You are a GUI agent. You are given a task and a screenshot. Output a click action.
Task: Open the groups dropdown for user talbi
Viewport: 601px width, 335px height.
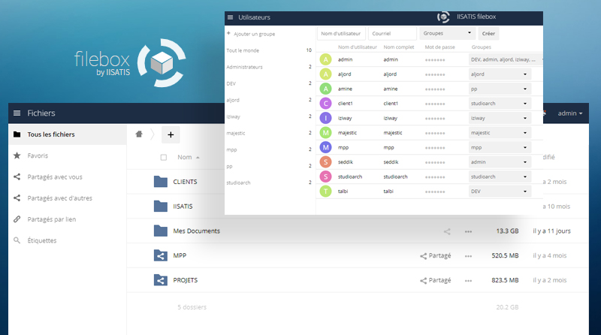click(x=500, y=191)
